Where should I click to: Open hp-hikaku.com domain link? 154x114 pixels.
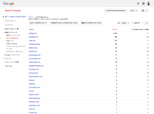[x=34, y=69]
